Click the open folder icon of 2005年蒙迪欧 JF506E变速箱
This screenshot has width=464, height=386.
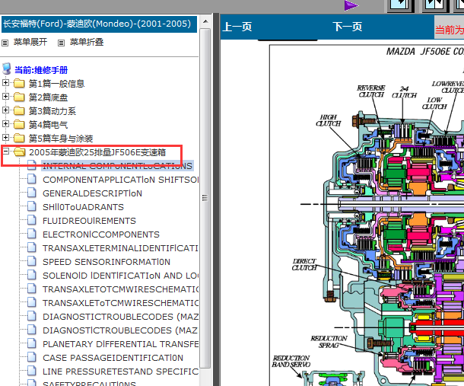pos(20,152)
